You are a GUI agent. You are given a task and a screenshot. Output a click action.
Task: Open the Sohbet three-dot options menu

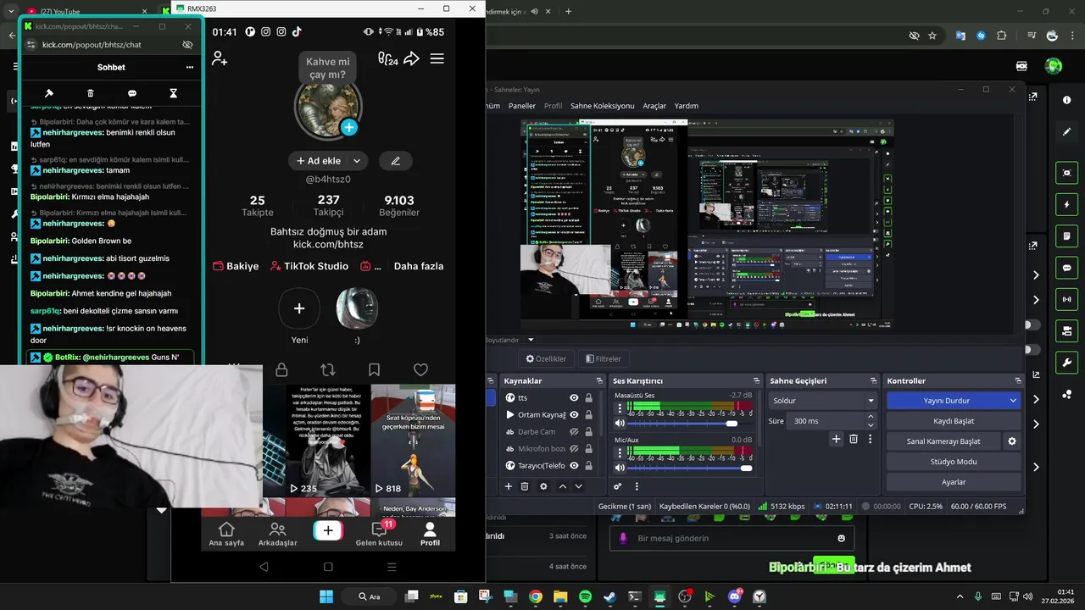pyautogui.click(x=190, y=67)
